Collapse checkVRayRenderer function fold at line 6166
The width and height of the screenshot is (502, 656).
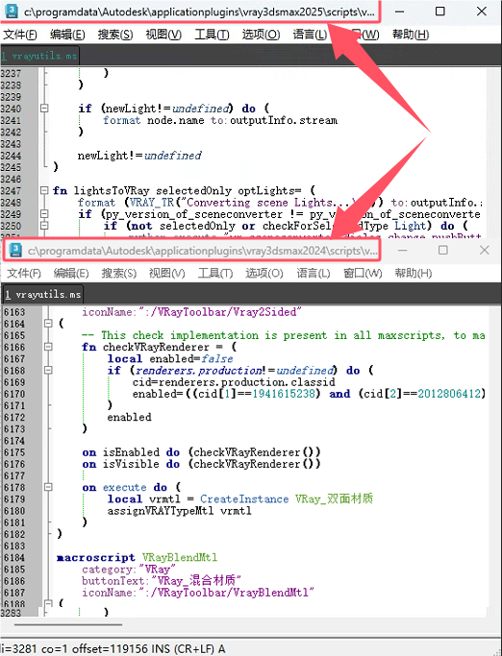[x=48, y=347]
